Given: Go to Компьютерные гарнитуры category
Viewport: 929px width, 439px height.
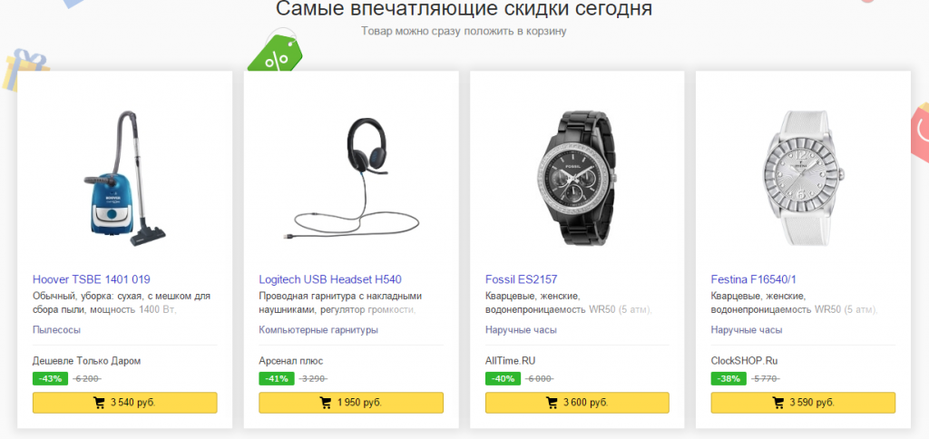Looking at the screenshot, I should [x=318, y=330].
